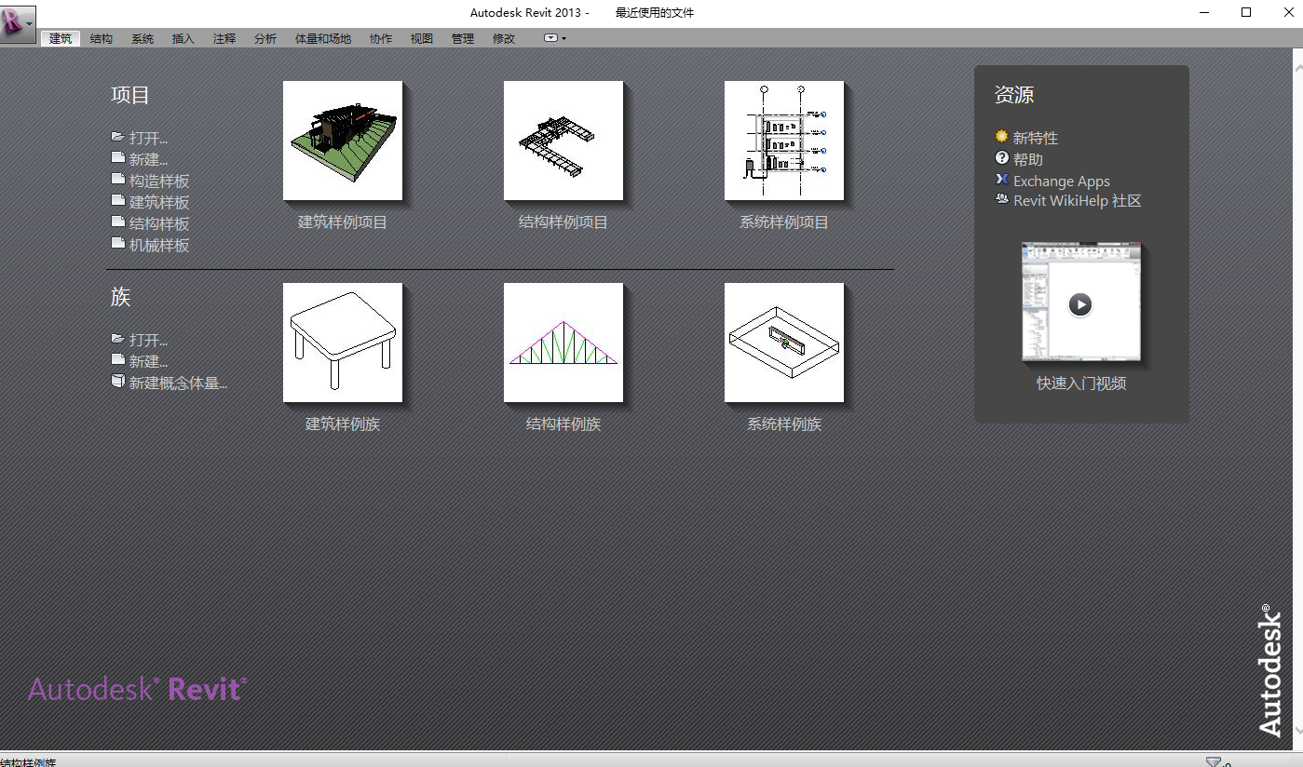Open 帮助 via the question mark icon
Image resolution: width=1303 pixels, height=767 pixels.
coord(1000,158)
